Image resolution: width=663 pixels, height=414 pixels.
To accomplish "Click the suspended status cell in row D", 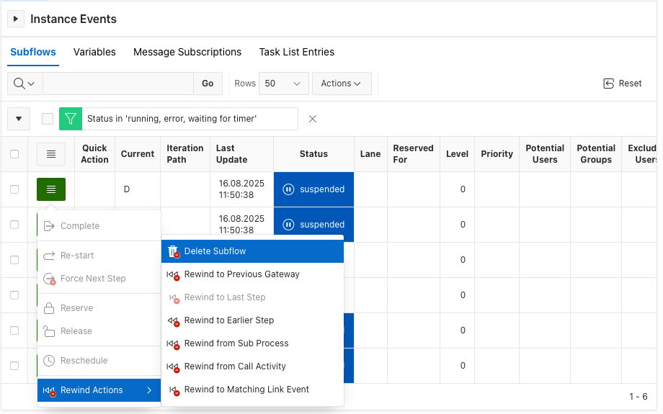I will coord(313,189).
